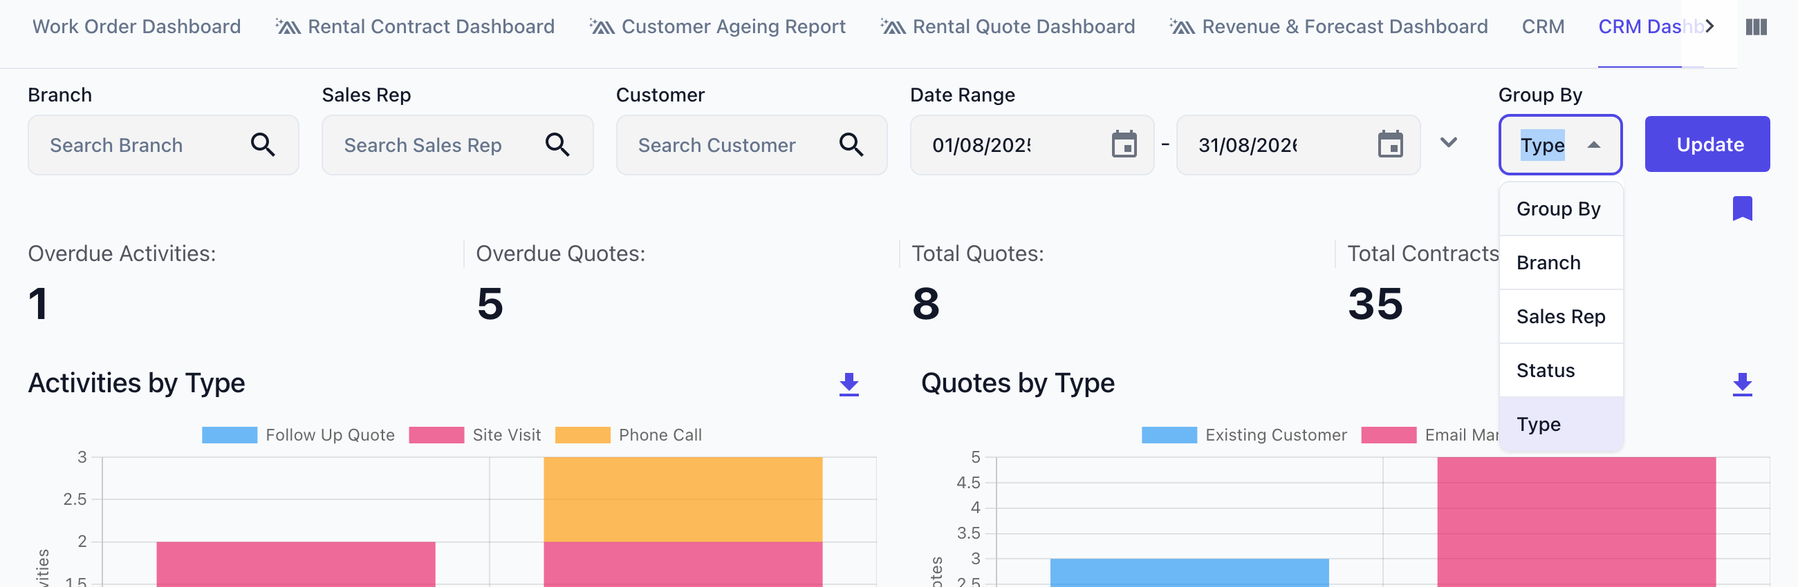Select Status in the Group By list
The width and height of the screenshot is (1798, 587).
click(1561, 370)
